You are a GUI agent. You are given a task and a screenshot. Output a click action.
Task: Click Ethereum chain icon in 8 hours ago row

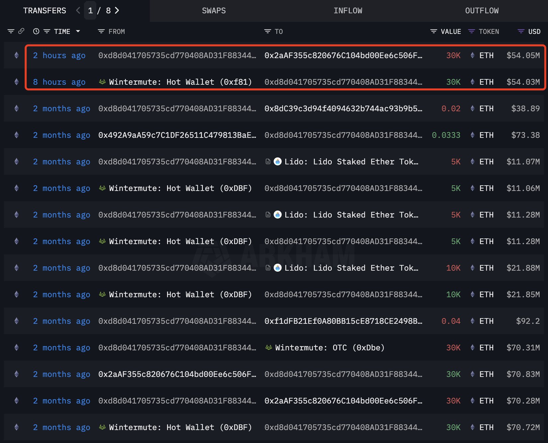[17, 82]
